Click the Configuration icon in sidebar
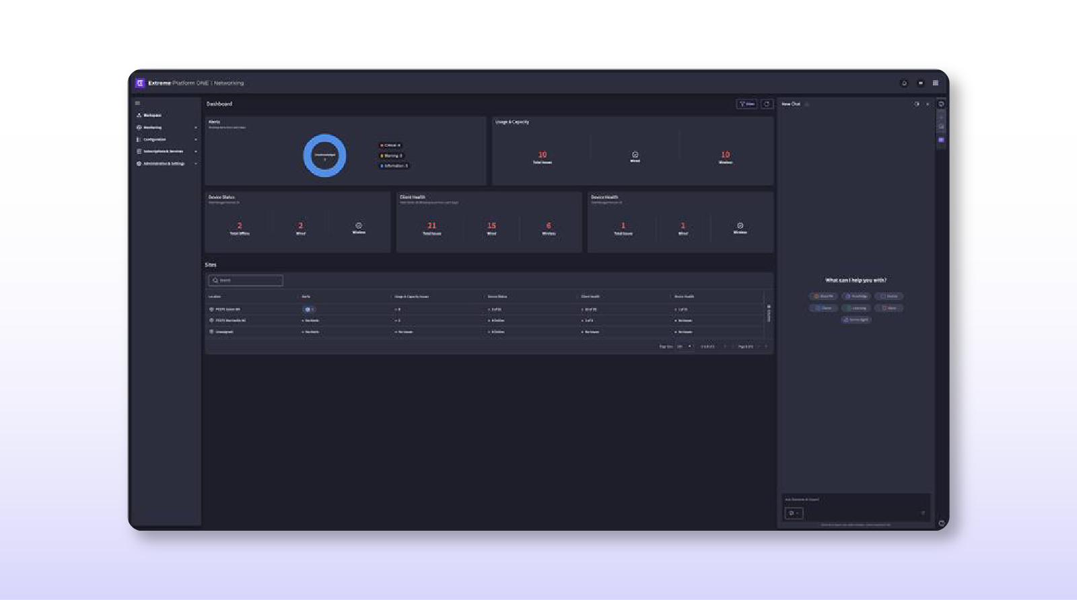Image resolution: width=1077 pixels, height=600 pixels. click(x=139, y=139)
